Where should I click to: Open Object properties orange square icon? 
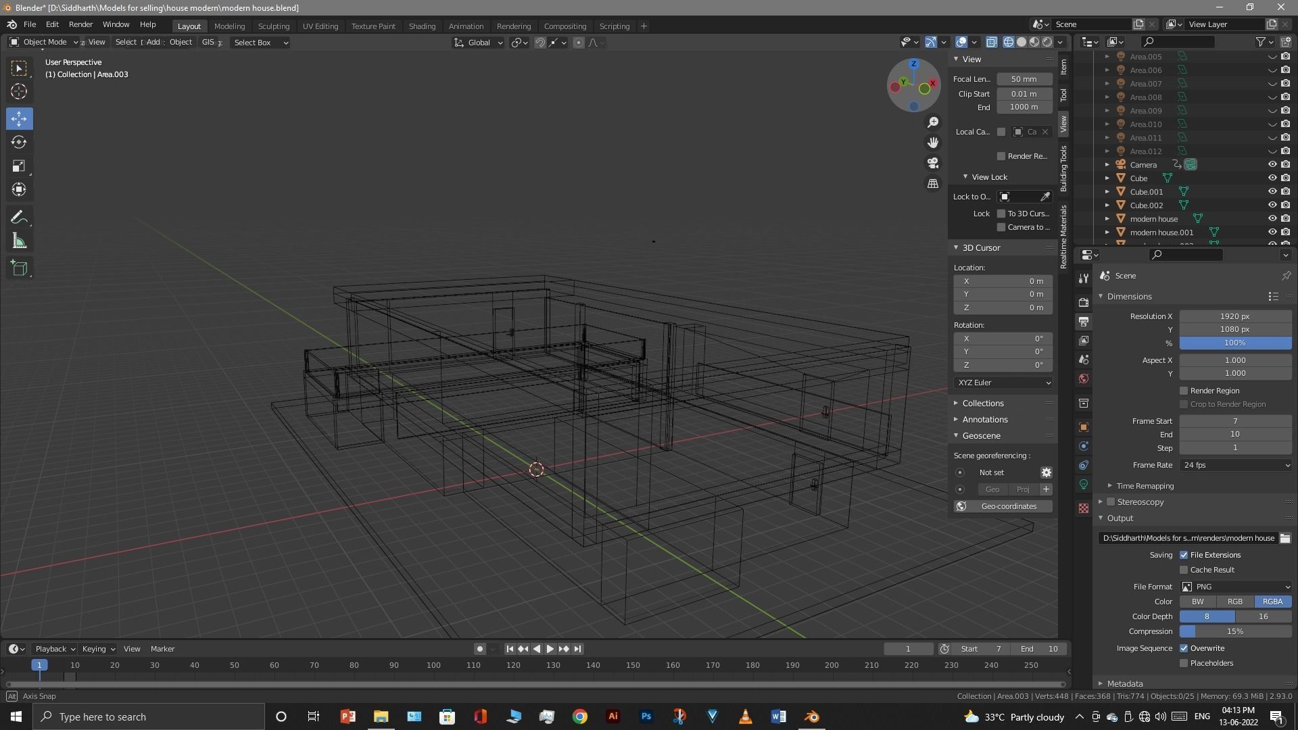pyautogui.click(x=1084, y=427)
